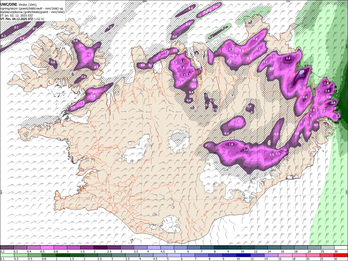Viewport: 348px width, 261px height.
Task: Pick the 18 pink rain scale swatch
Action: (299, 255)
